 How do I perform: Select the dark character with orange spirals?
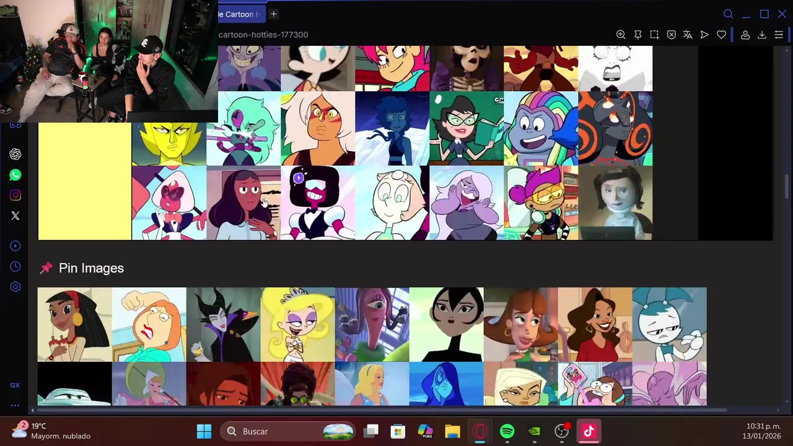(x=615, y=129)
